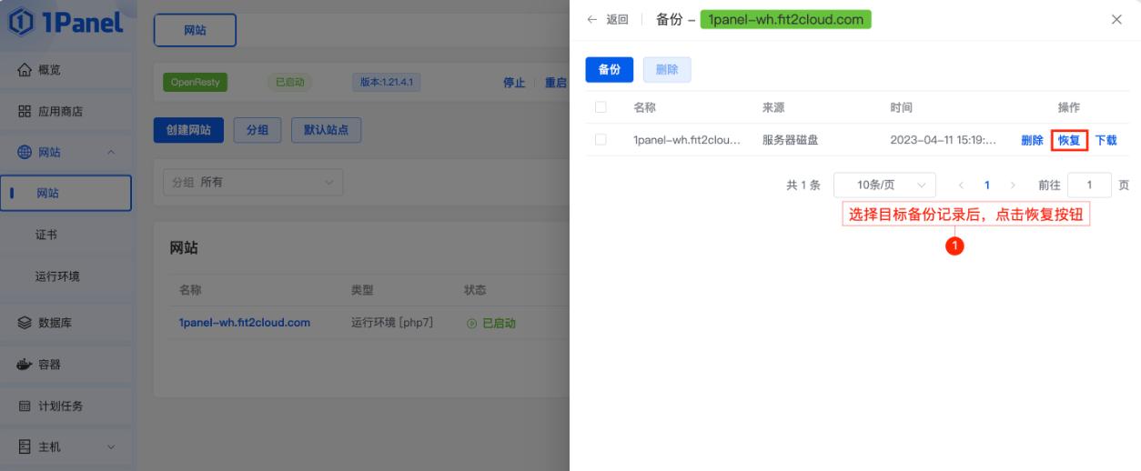Click 服务器磁盘 source cell

coord(792,140)
